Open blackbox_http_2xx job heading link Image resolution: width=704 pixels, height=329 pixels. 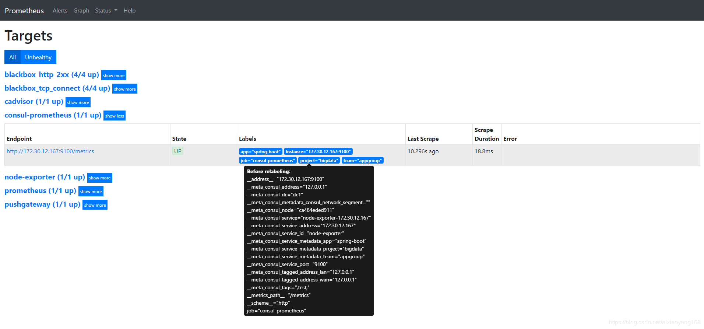coord(52,74)
